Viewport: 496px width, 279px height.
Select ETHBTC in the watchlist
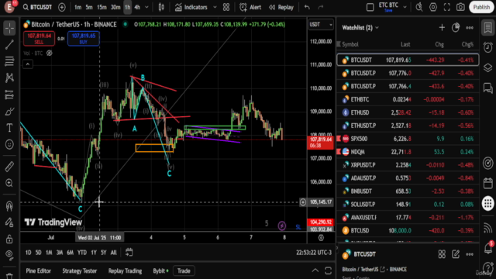408,99
